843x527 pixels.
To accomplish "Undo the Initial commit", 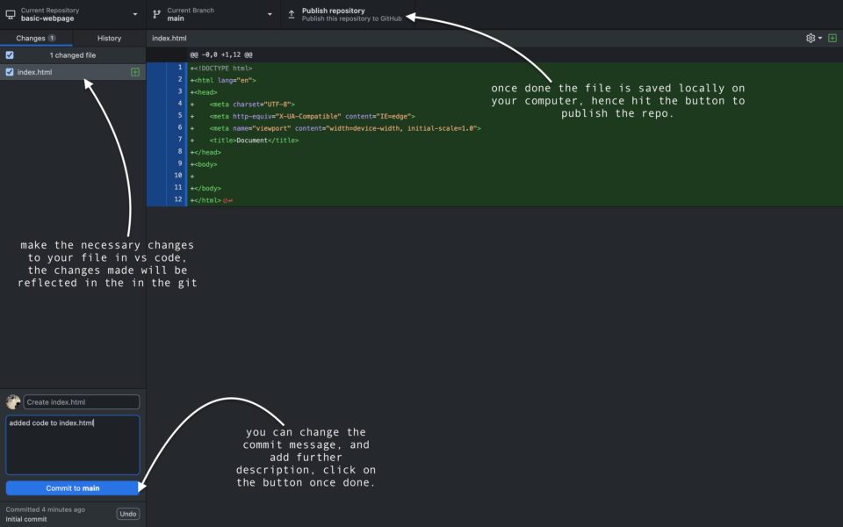I will click(x=127, y=513).
